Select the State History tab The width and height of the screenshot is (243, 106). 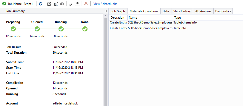pyautogui.click(x=182, y=11)
